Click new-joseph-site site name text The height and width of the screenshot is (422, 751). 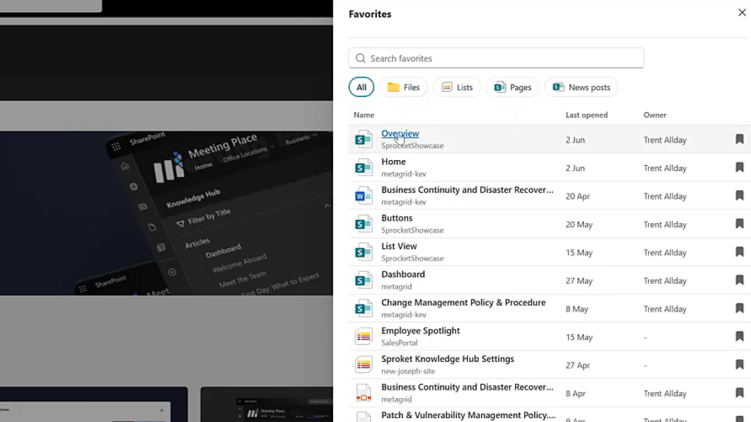pos(407,371)
